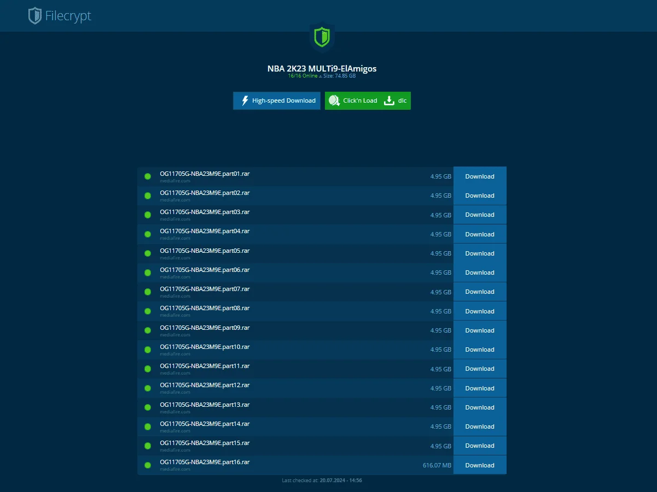
Task: Download OG11705G-NBA23M9E.part14.rar
Action: click(480, 426)
